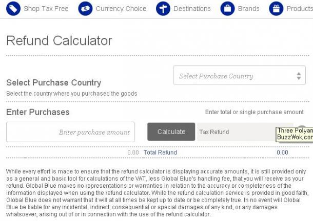The image size is (313, 221).
Task: Click the Select Purchase Country heading
Action: coord(54,83)
